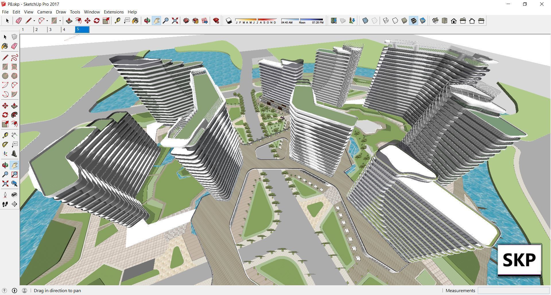Click the model credits status icon

pos(14,290)
